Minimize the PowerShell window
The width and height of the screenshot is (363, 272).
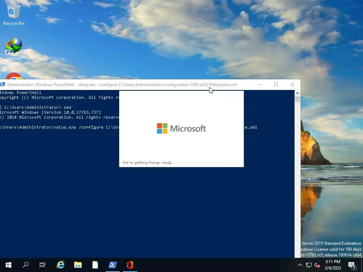point(260,84)
